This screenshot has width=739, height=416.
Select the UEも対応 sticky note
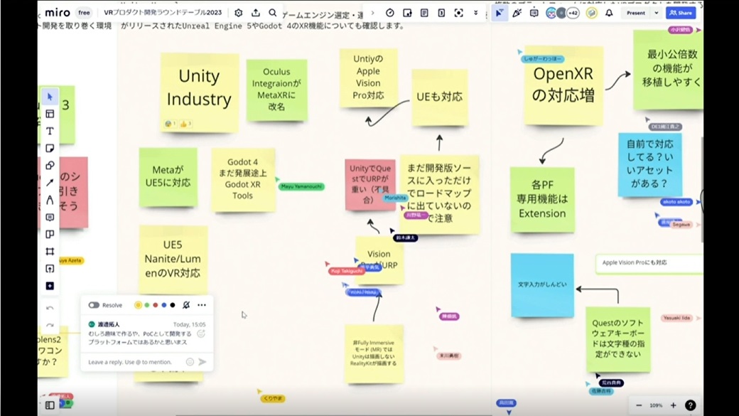440,97
